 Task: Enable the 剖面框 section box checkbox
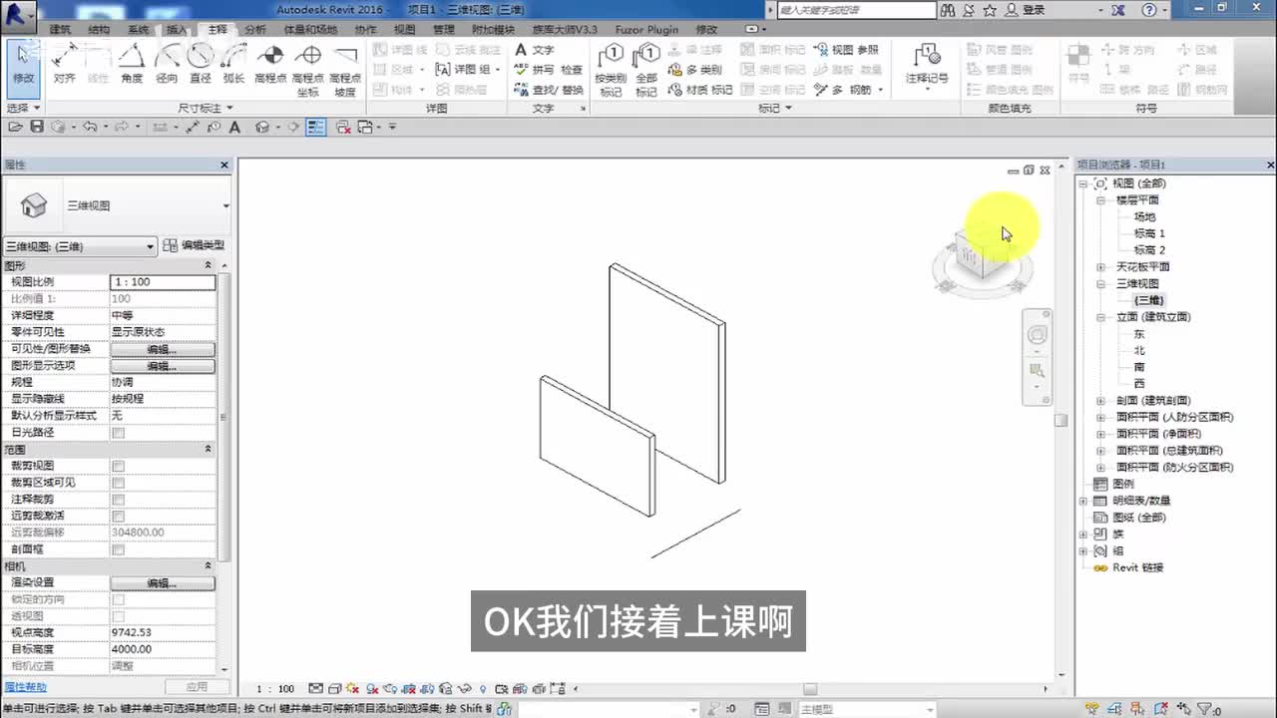[119, 549]
